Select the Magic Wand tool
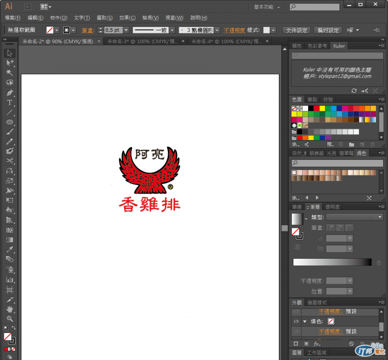Viewport: 388px width, 360px height. coord(9,73)
